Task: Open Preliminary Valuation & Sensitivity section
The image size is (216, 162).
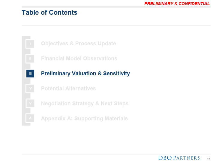Action: coord(85,73)
